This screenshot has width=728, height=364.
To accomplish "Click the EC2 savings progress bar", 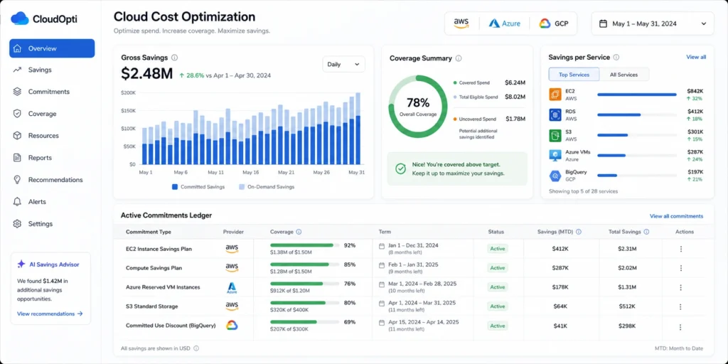I will 636,95.
